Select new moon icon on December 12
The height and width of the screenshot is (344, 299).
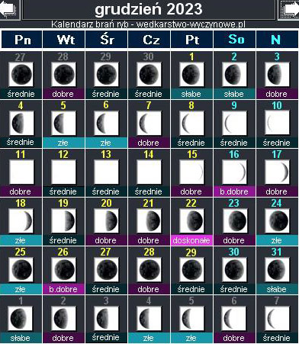coord(63,172)
